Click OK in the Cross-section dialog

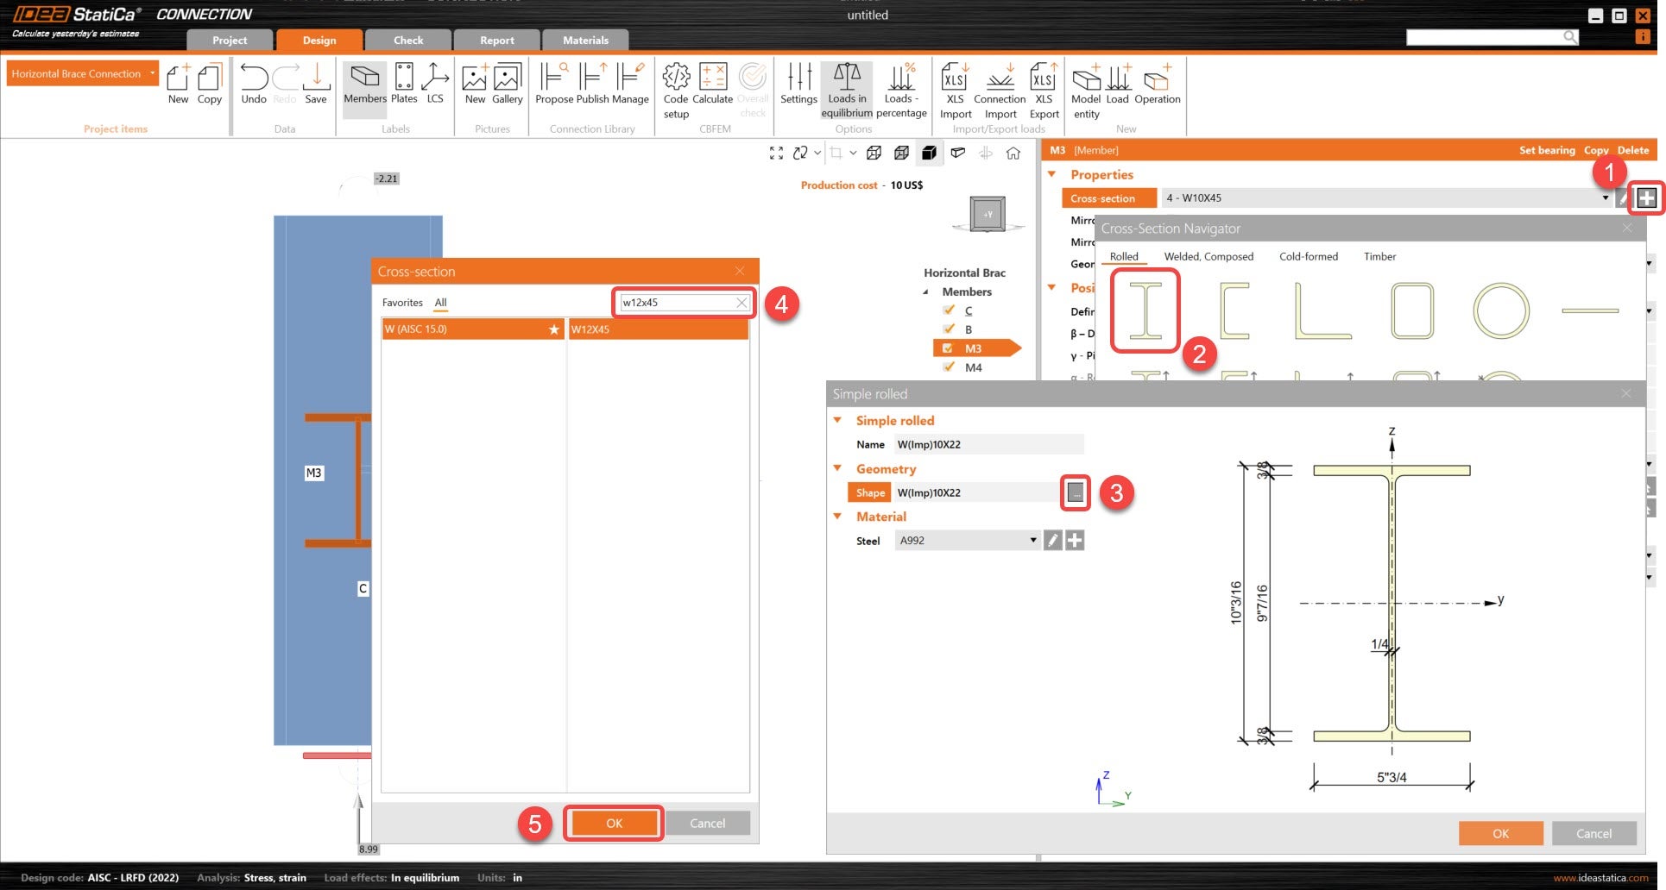coord(614,824)
